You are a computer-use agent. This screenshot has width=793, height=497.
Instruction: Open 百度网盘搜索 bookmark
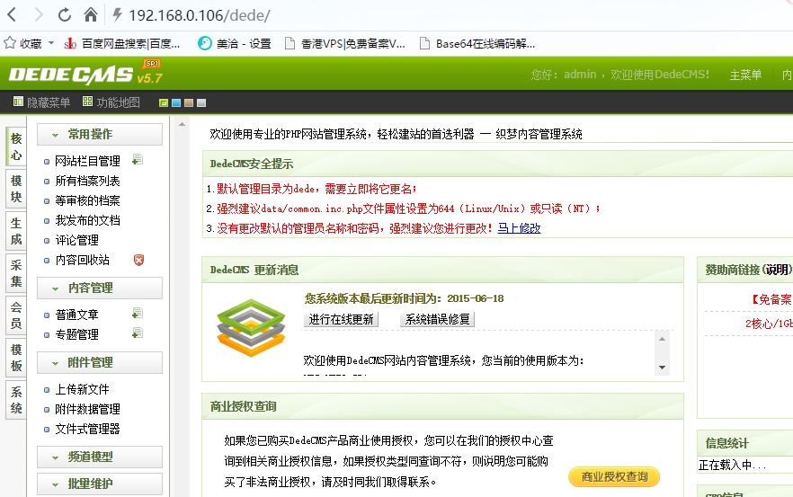122,44
